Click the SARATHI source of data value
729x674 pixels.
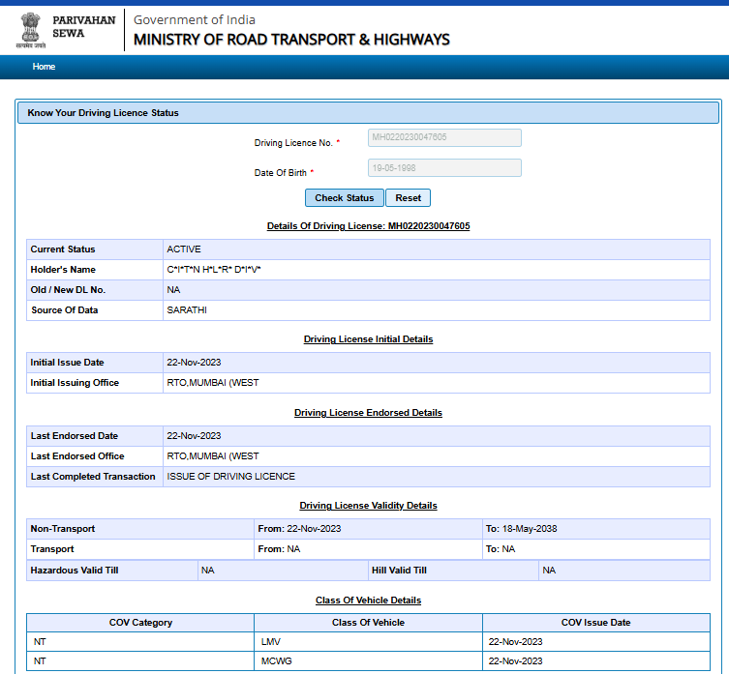[x=187, y=310]
